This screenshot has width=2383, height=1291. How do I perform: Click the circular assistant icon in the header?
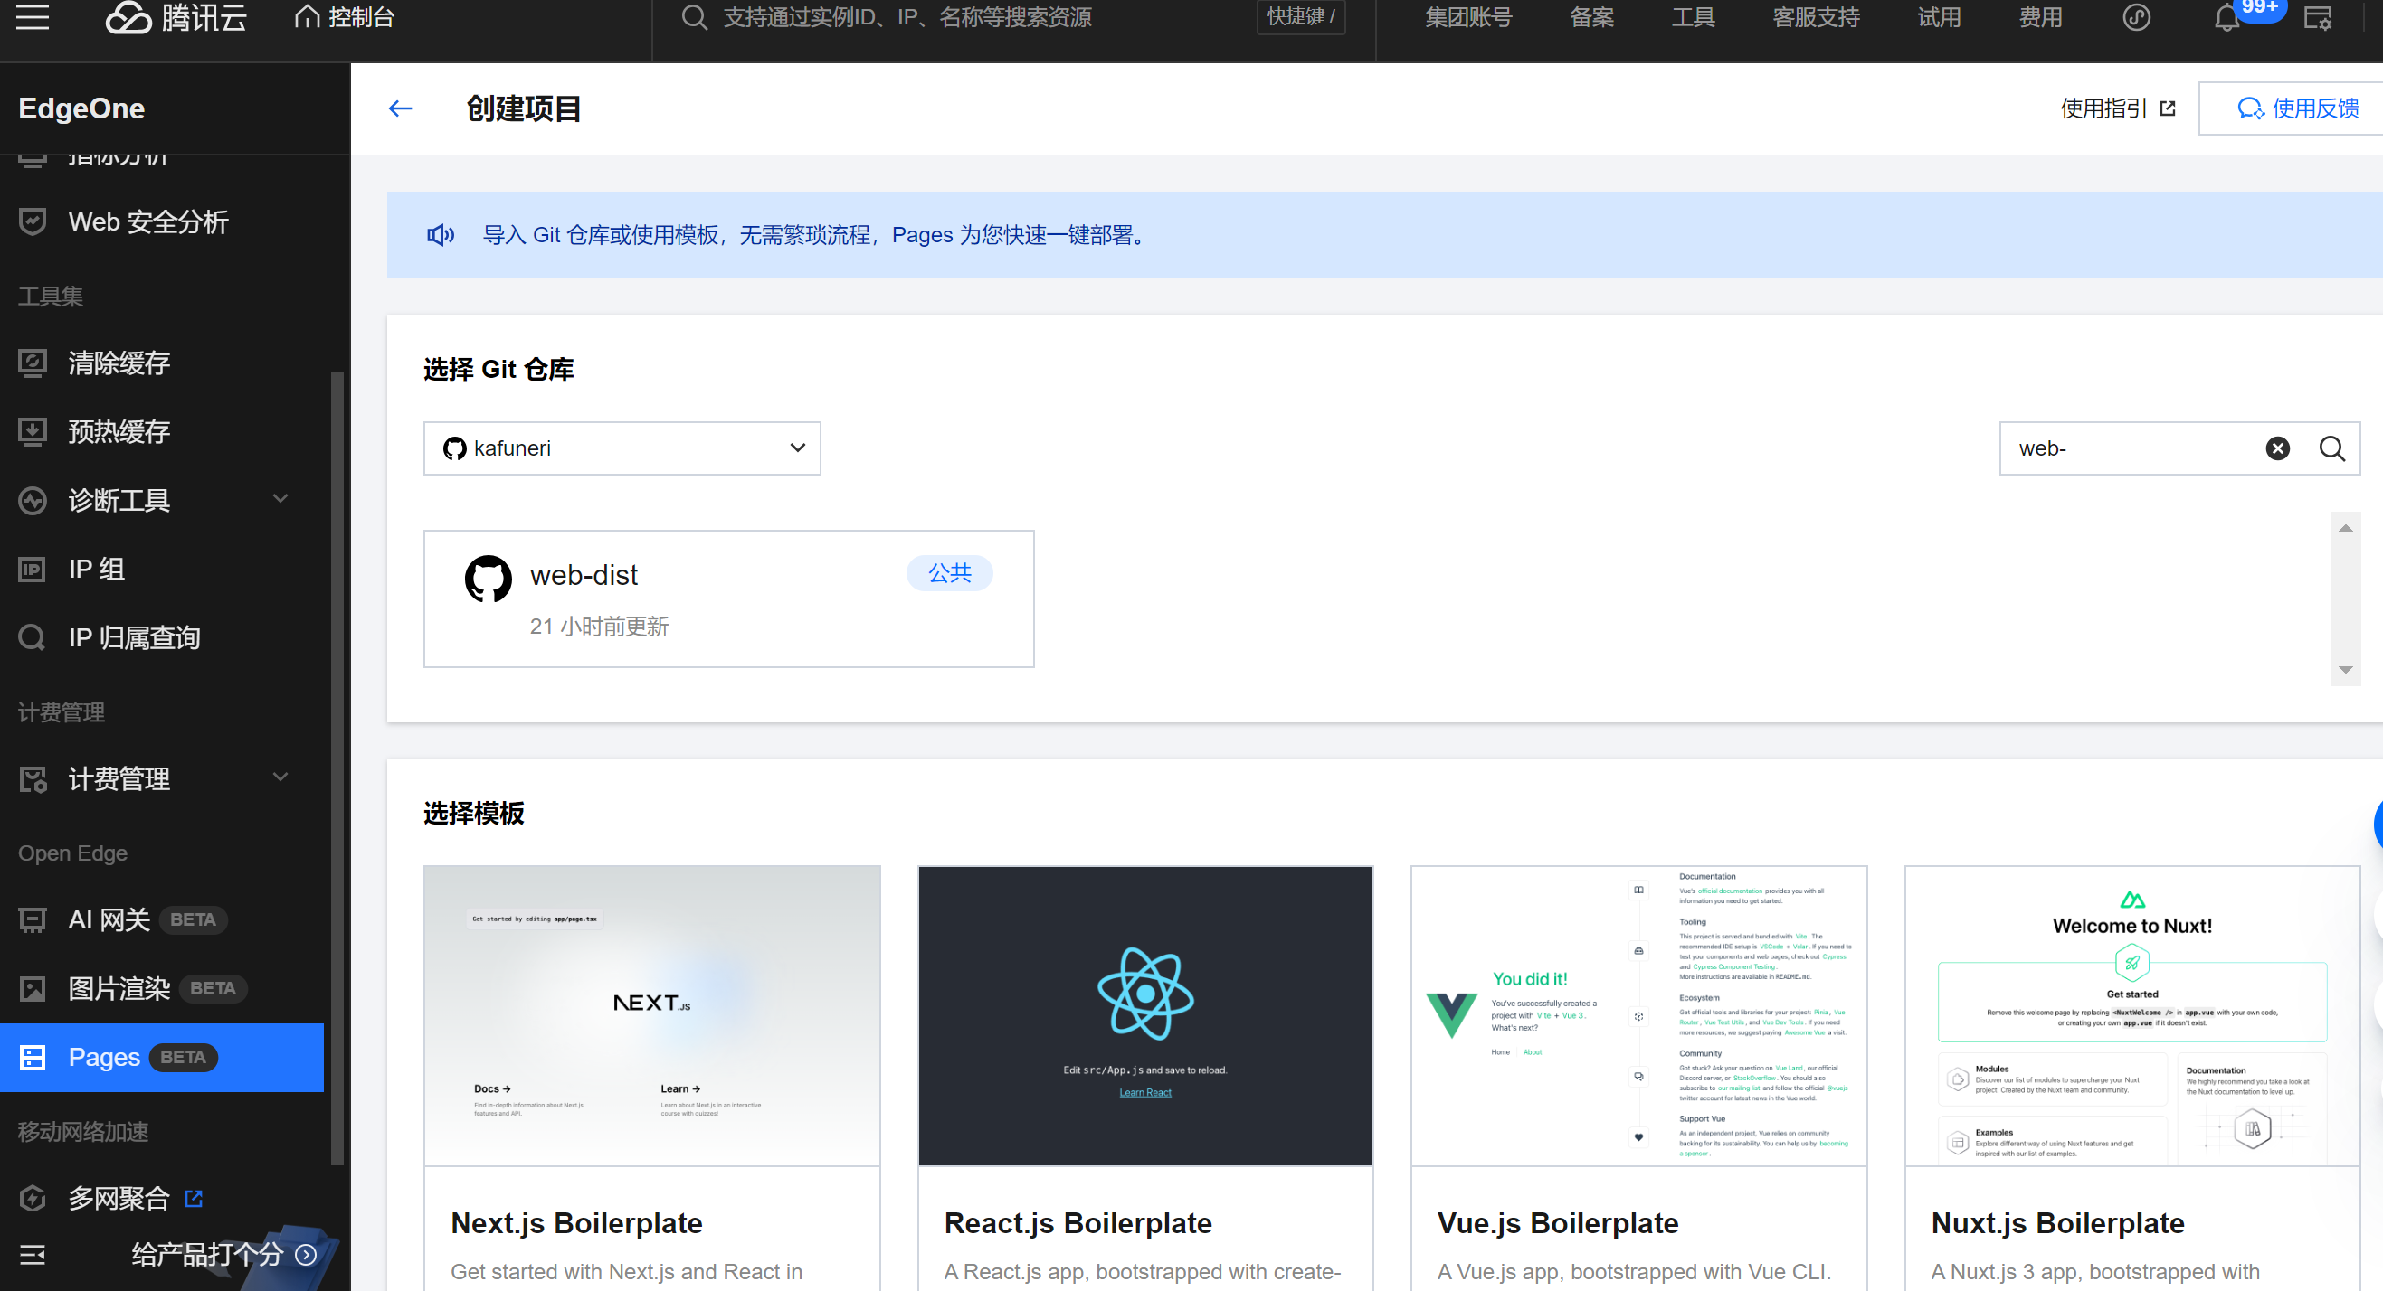pyautogui.click(x=2136, y=16)
